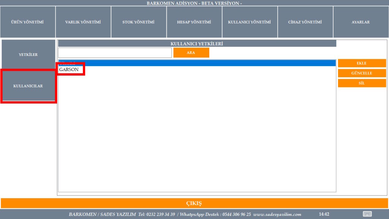Select the GARSON row in list
The width and height of the screenshot is (389, 219).
(197, 70)
